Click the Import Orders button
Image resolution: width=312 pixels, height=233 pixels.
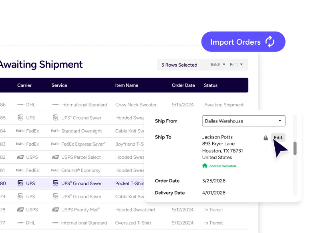tap(243, 42)
